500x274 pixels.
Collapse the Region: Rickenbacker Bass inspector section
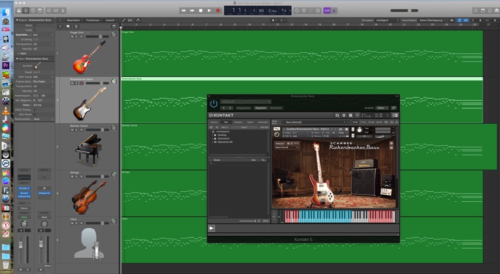17,20
